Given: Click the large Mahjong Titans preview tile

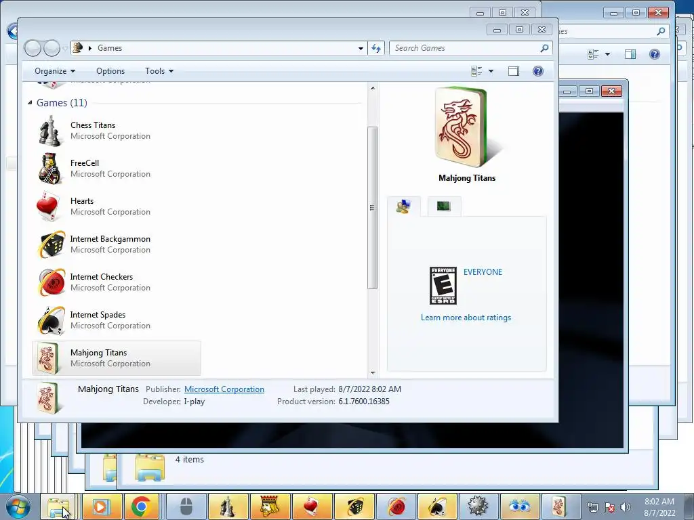Looking at the screenshot, I should tap(466, 127).
